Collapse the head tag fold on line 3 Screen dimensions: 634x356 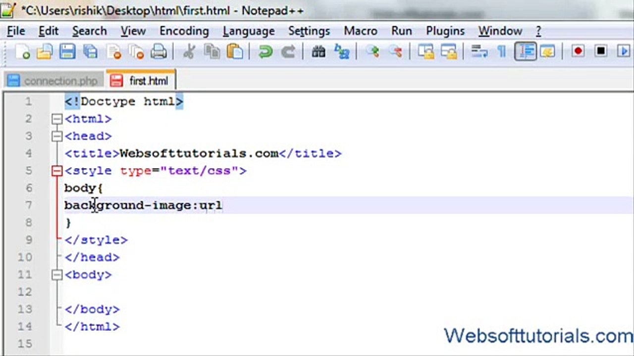(57, 136)
